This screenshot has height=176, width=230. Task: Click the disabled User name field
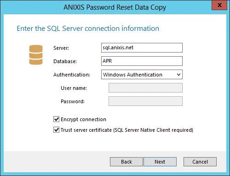[145, 88]
